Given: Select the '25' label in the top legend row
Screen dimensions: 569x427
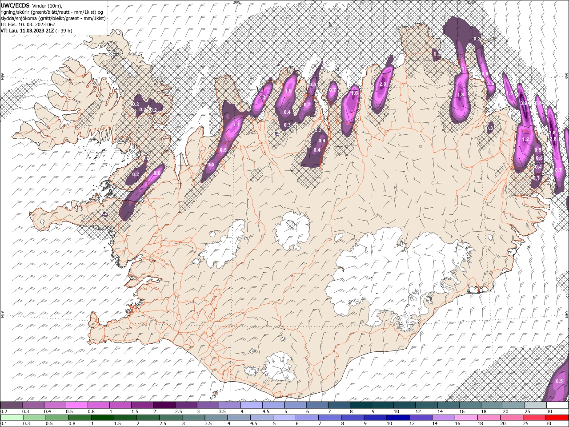Looking at the screenshot, I should (x=528, y=411).
